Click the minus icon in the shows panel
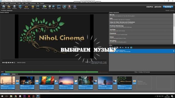Image resolution: width=175 pixels, height=98 pixels. click(x=123, y=47)
